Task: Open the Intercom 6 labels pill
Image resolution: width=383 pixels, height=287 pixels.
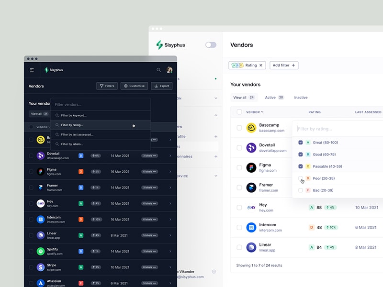Action: tap(149, 220)
